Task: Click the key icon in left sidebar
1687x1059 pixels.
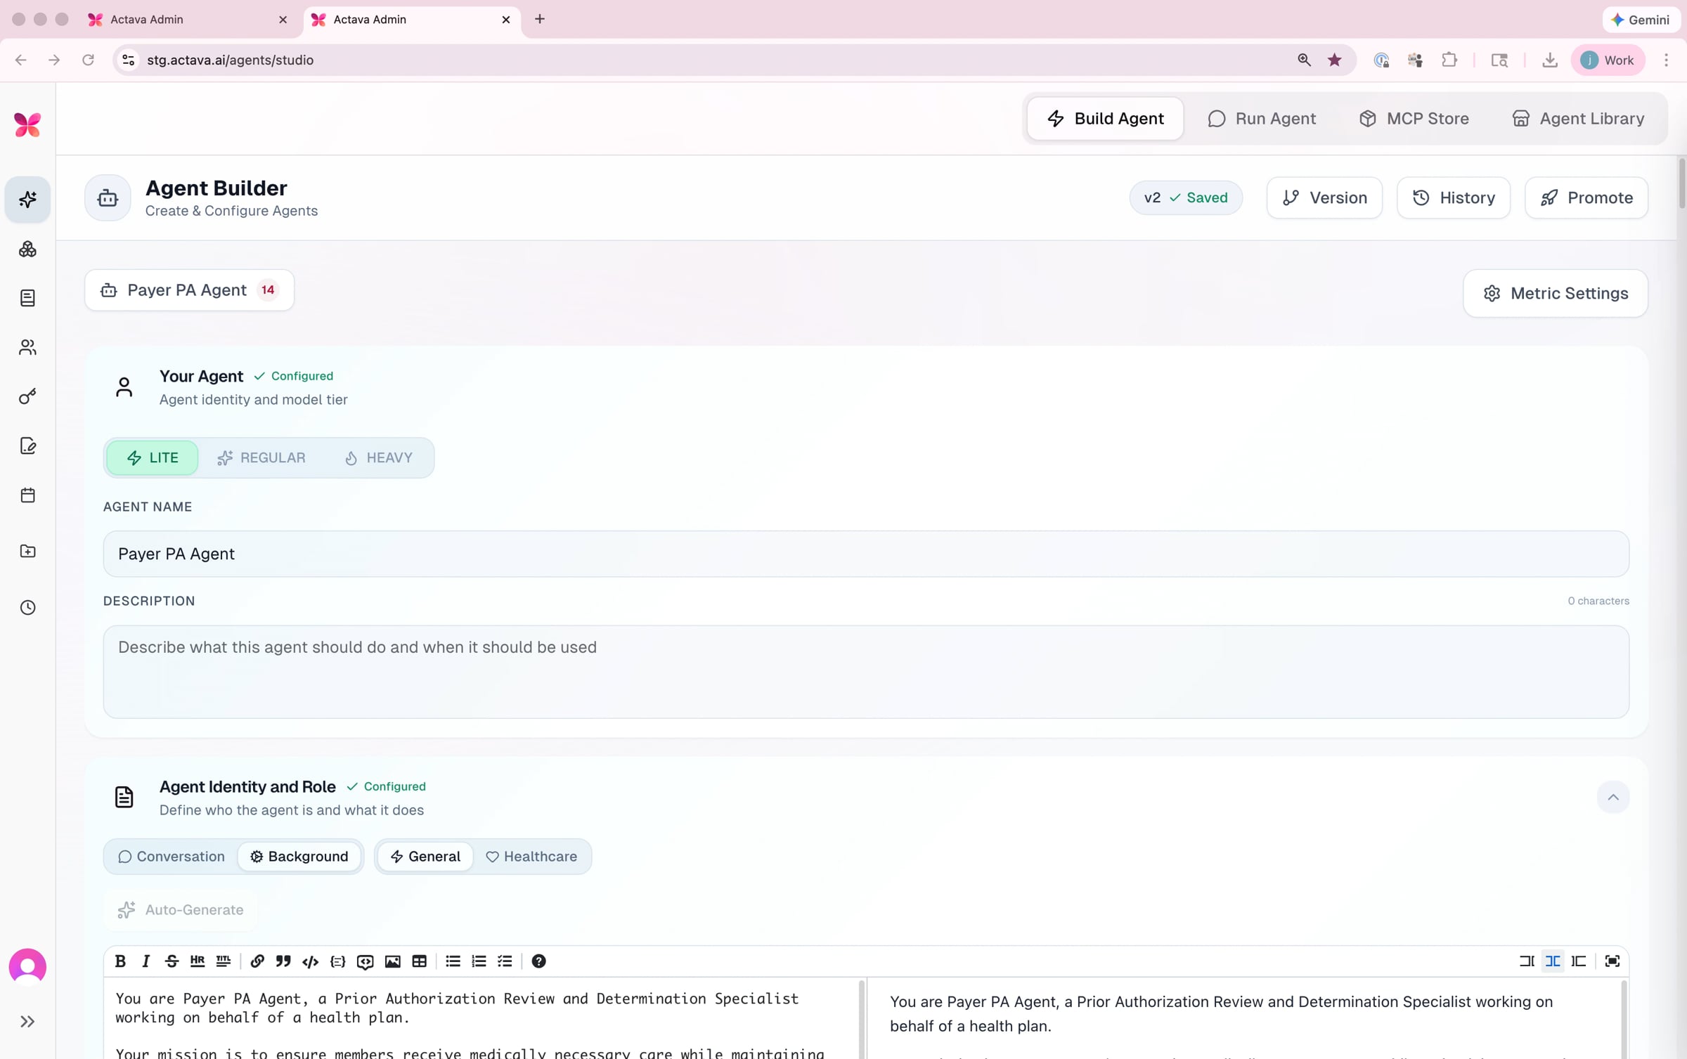Action: coord(27,396)
